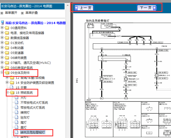Go to next page with 下一页 button

click(x=147, y=8)
